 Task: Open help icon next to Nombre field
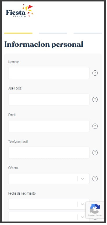[95, 73]
